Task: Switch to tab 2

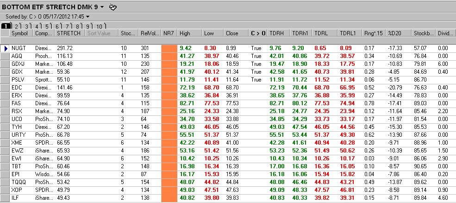Action: (16, 26)
